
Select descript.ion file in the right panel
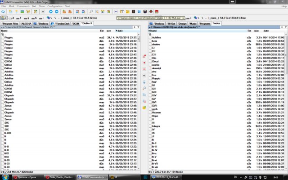pyautogui.click(x=216, y=68)
